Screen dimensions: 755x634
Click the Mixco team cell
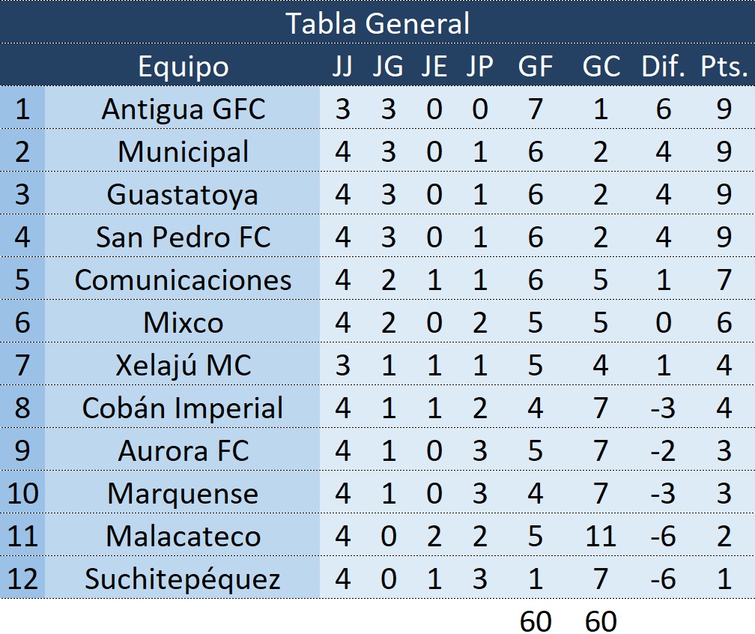(x=183, y=321)
